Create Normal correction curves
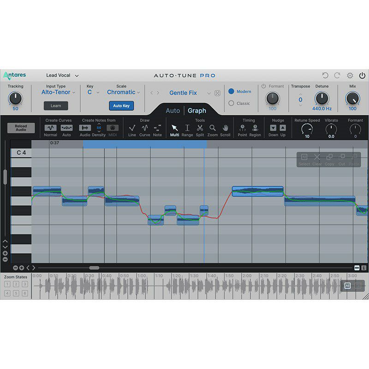This screenshot has width=369, height=369. pos(50,128)
